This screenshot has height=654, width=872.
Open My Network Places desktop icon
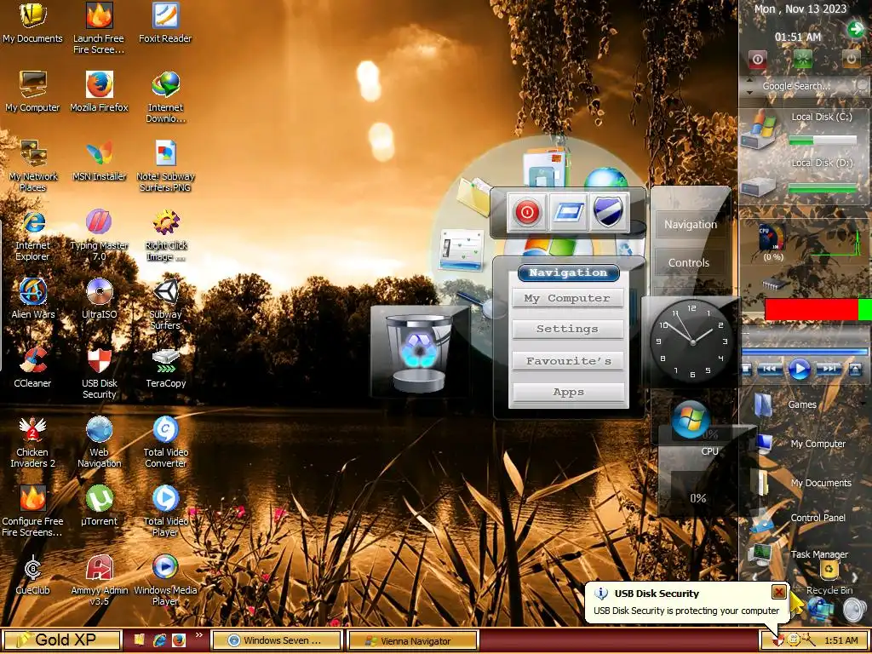point(32,166)
